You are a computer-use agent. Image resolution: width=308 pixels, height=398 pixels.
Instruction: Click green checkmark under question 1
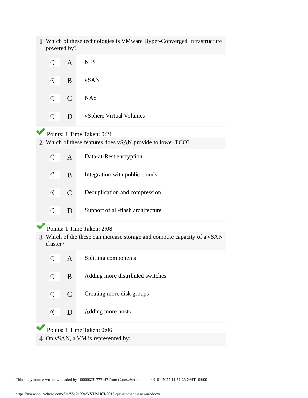(41, 131)
